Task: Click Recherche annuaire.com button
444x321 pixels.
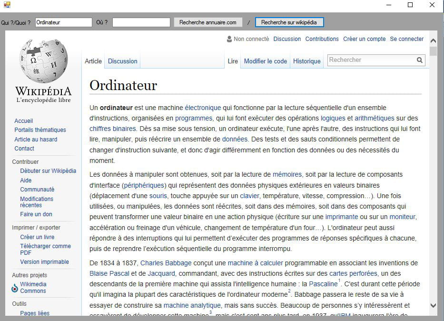Action: (208, 22)
